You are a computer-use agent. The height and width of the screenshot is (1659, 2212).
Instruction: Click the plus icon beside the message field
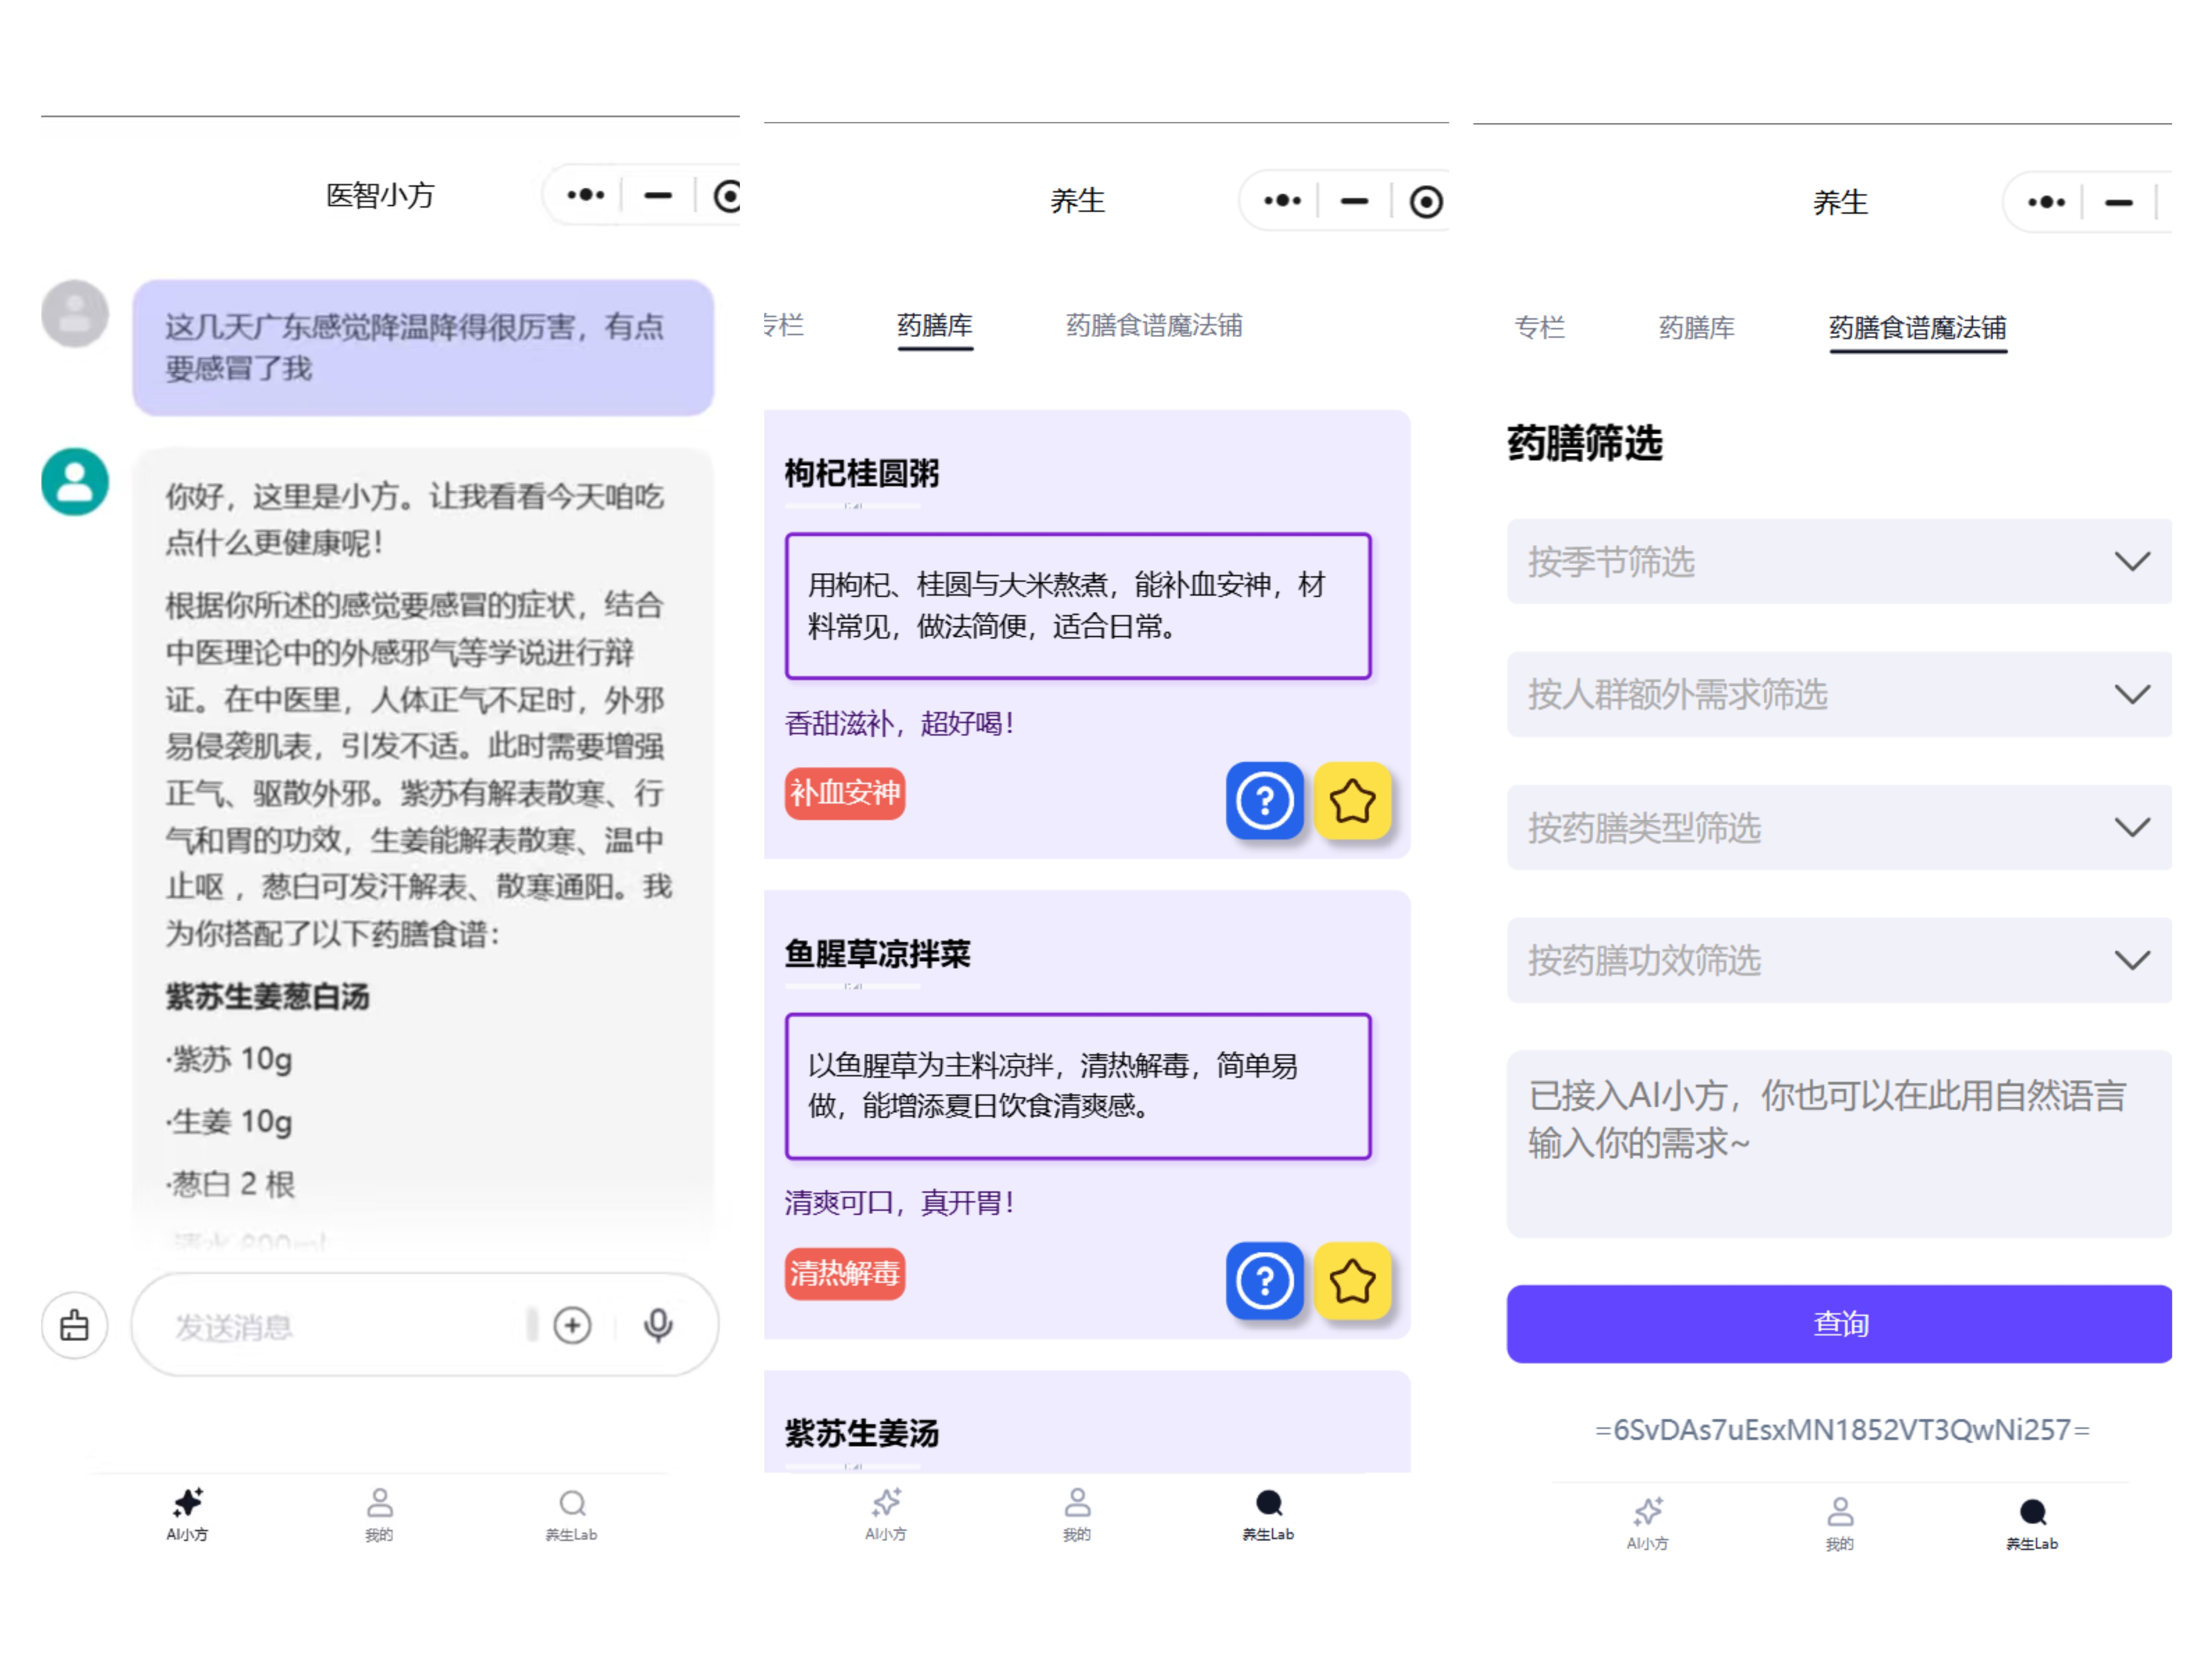click(573, 1325)
